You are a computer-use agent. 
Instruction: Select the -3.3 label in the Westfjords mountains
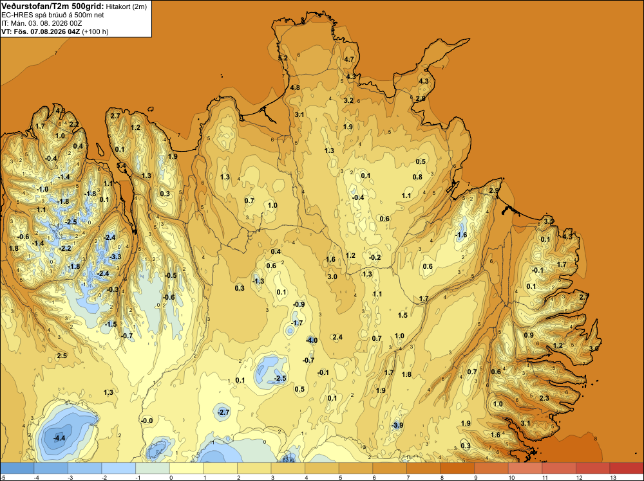tap(116, 257)
